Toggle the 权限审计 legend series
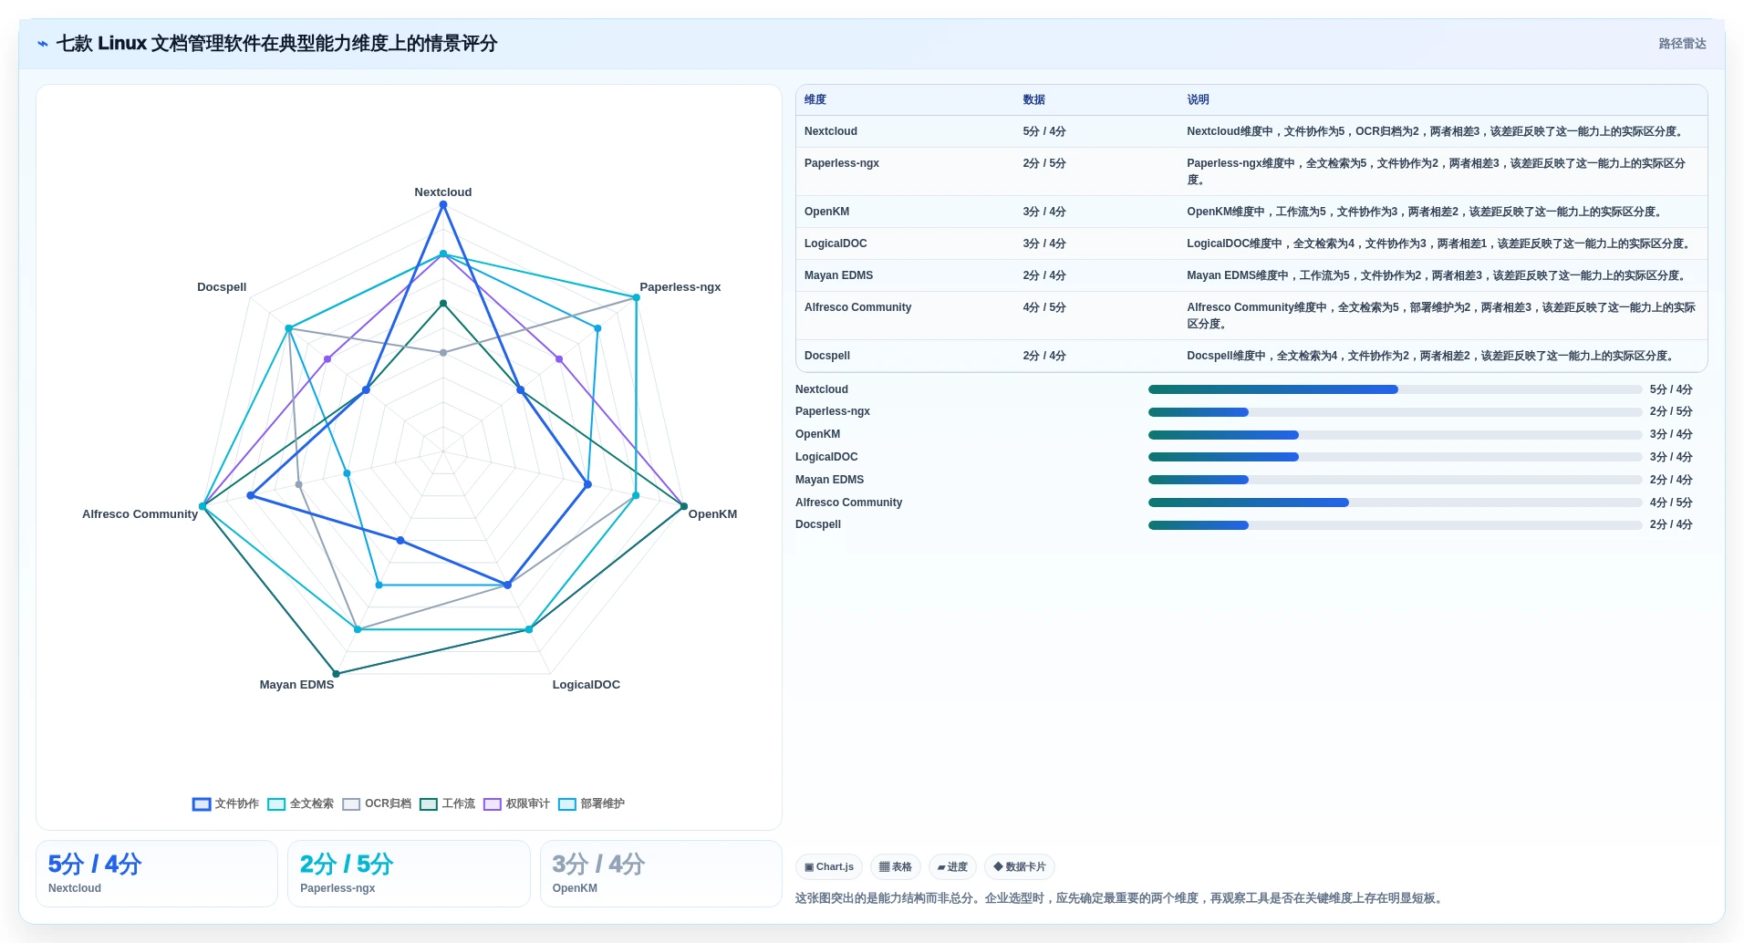1744x943 pixels. point(516,803)
